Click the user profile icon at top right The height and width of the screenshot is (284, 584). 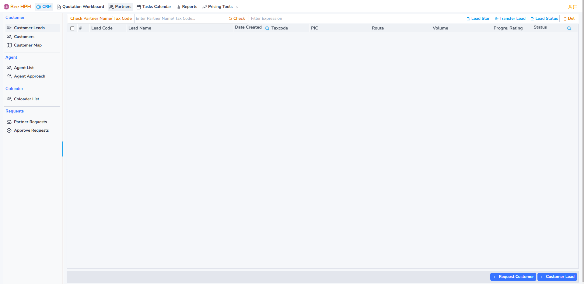[x=570, y=7]
